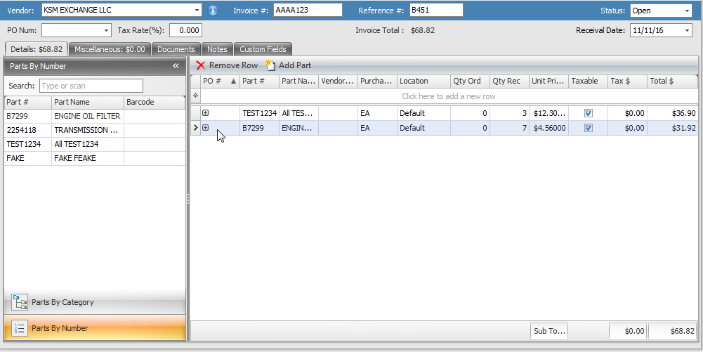Image resolution: width=703 pixels, height=352 pixels.
Task: Click the Tax Rate(%) field
Action: (185, 30)
